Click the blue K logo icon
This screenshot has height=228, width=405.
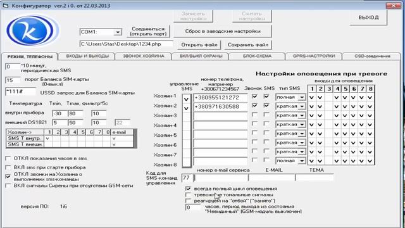click(x=32, y=30)
